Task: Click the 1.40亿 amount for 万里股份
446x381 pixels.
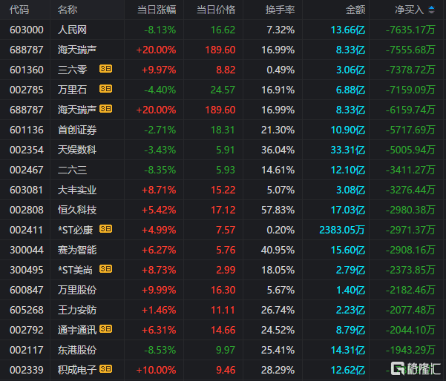Action: tap(350, 290)
